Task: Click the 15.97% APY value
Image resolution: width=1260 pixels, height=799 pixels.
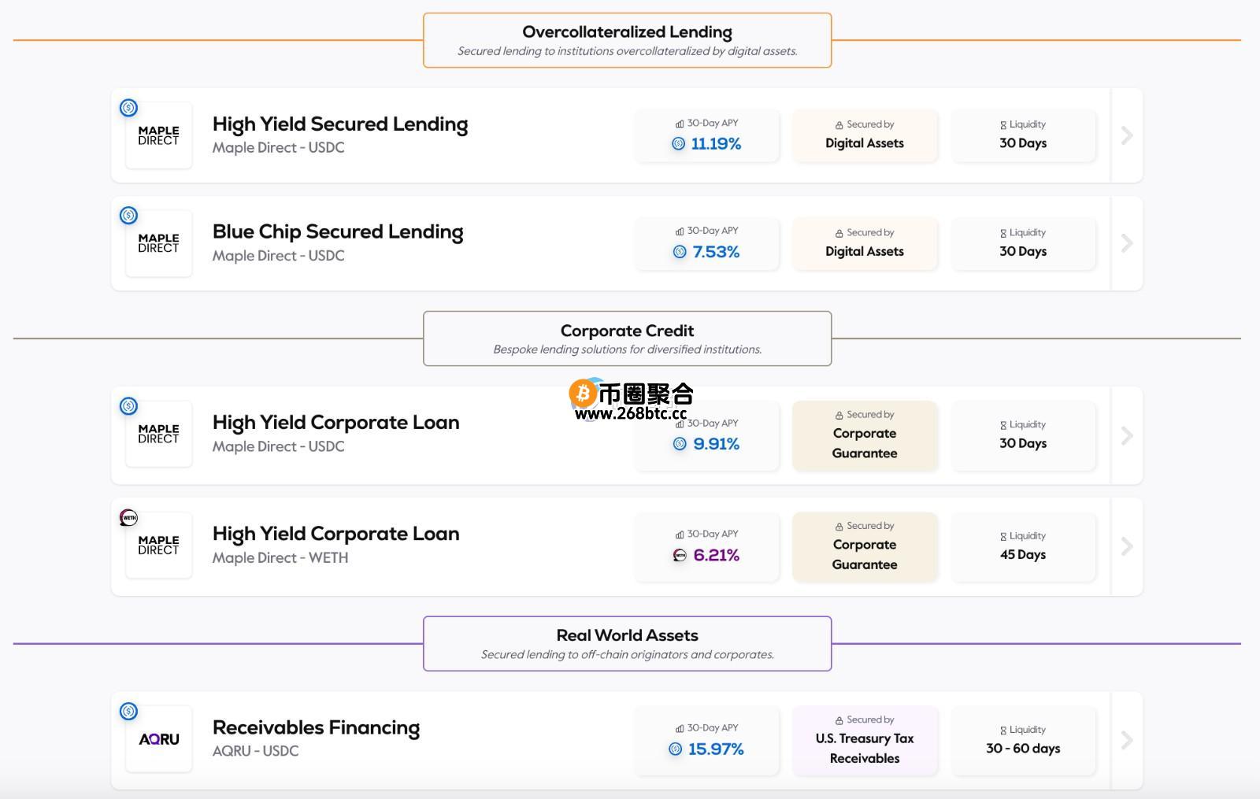Action: (x=716, y=749)
